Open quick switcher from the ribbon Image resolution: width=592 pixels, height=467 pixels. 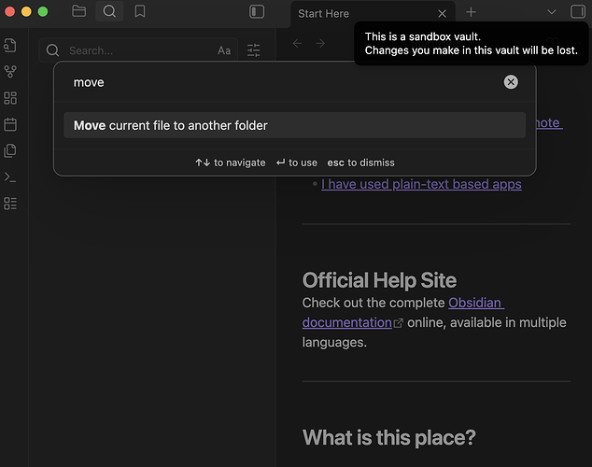click(10, 46)
